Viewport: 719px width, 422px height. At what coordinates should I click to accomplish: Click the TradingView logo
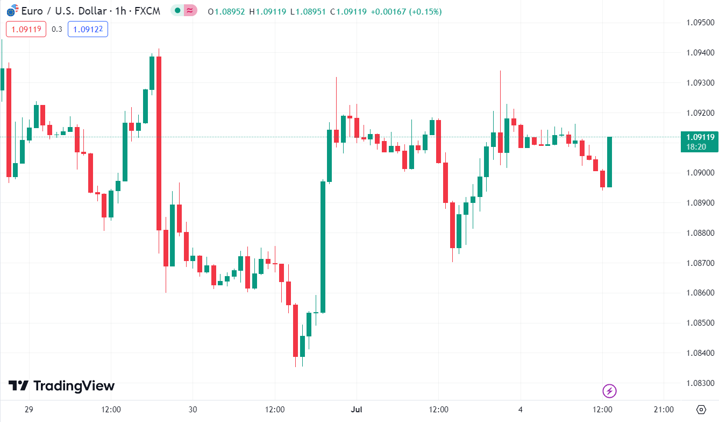click(x=61, y=386)
